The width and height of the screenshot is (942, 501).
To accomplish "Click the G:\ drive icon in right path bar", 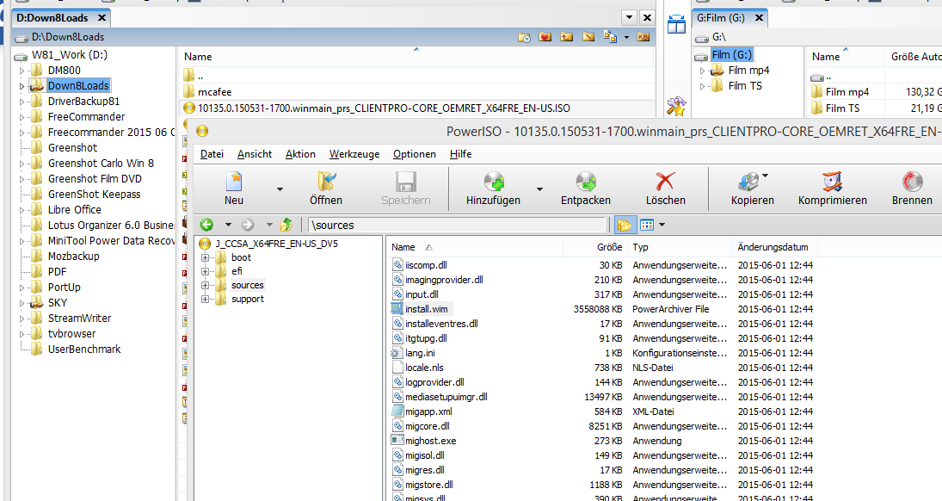I will pyautogui.click(x=702, y=38).
